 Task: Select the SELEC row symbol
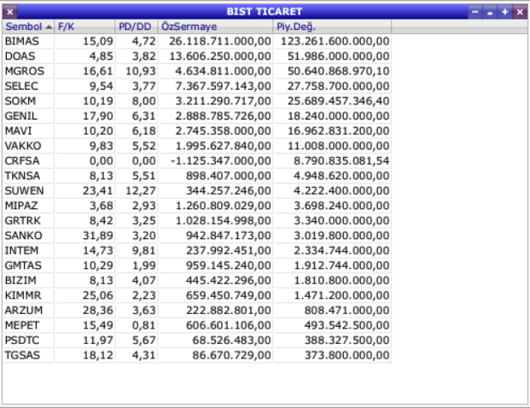coord(21,86)
